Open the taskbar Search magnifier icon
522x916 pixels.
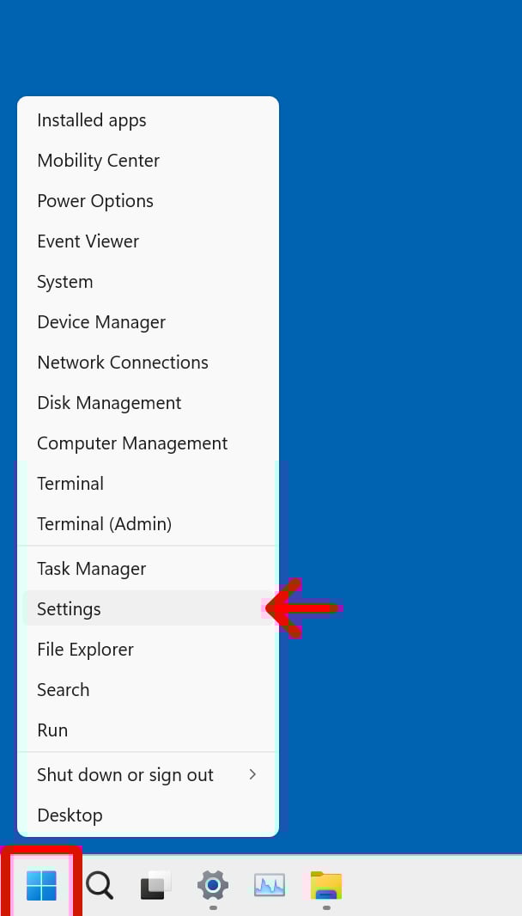point(99,884)
